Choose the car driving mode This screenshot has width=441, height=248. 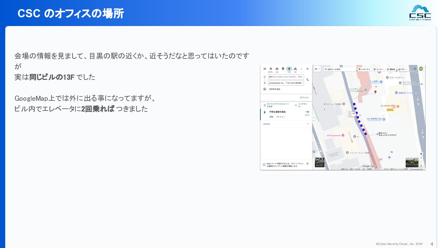277,69
